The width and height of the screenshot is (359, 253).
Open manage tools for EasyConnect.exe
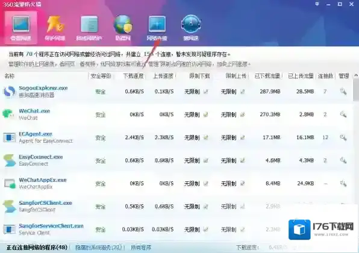(x=343, y=160)
